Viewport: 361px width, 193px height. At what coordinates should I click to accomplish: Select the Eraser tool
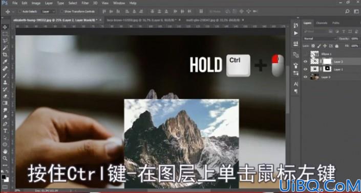click(x=5, y=96)
